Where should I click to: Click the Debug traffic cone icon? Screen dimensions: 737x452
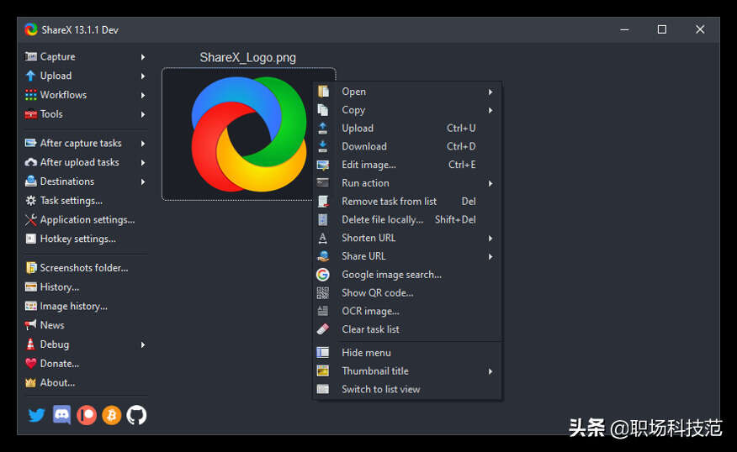click(x=31, y=344)
